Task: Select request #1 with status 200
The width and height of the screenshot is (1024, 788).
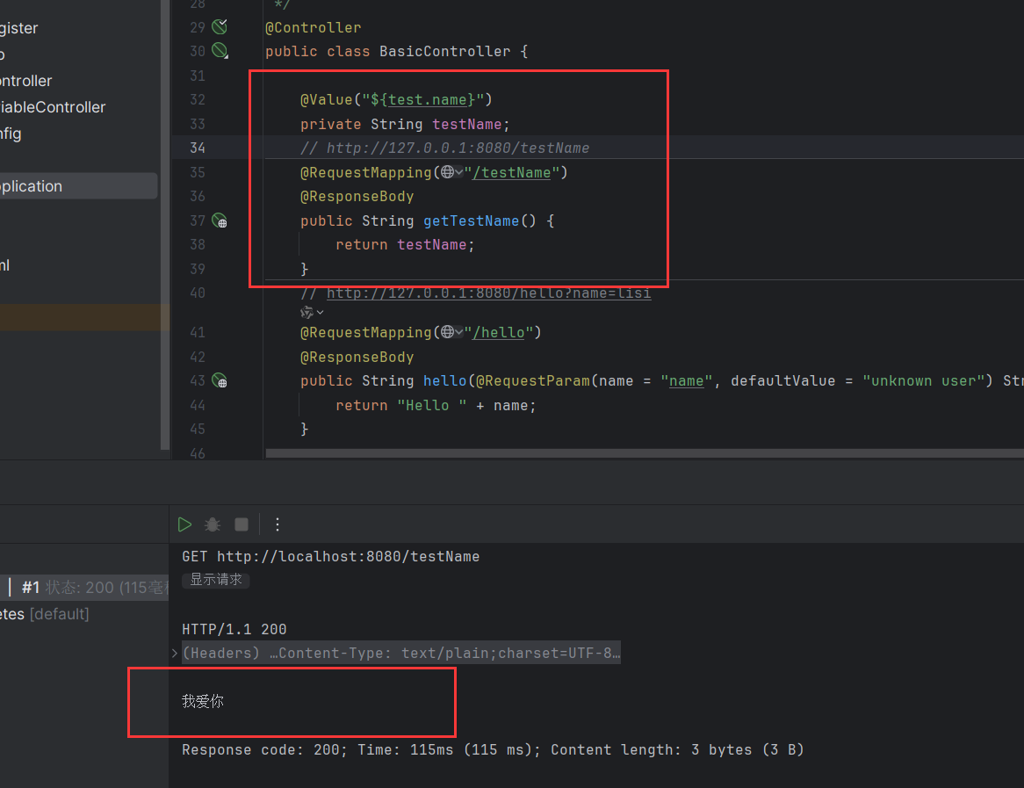Action: click(88, 588)
